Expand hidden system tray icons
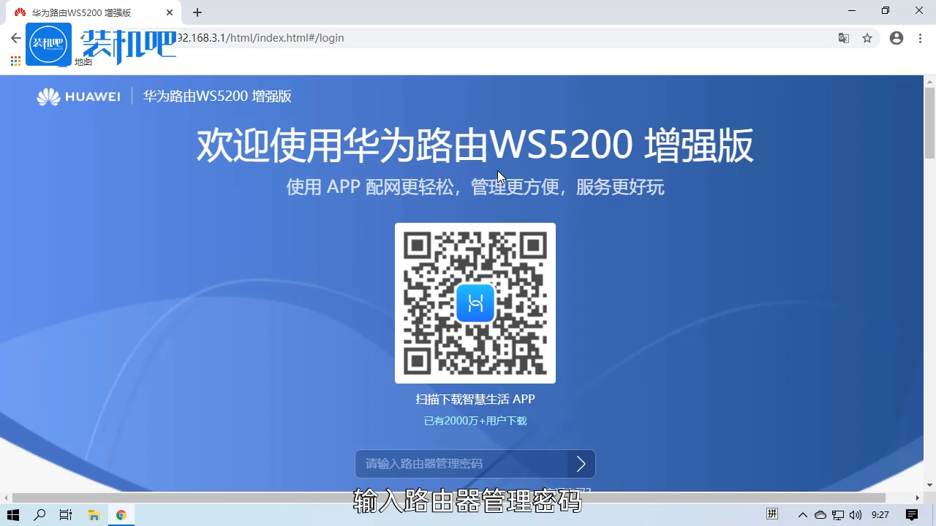Screen dimensions: 936x526 coord(802,514)
